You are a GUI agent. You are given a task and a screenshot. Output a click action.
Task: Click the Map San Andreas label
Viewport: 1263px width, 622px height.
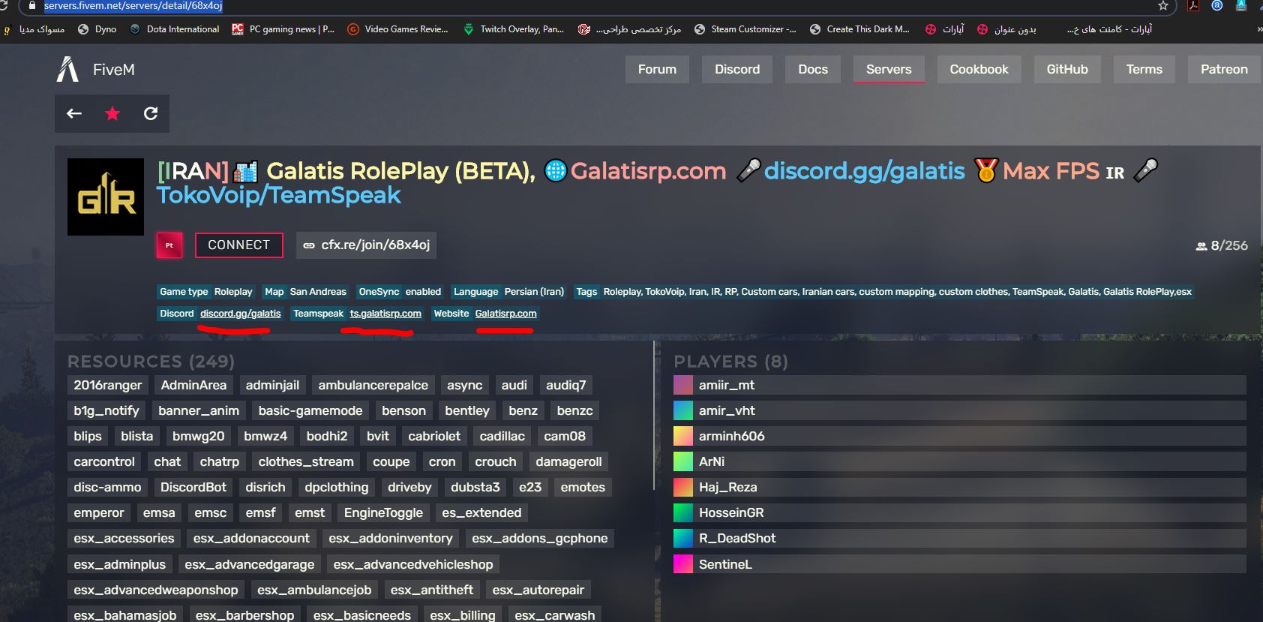point(305,292)
